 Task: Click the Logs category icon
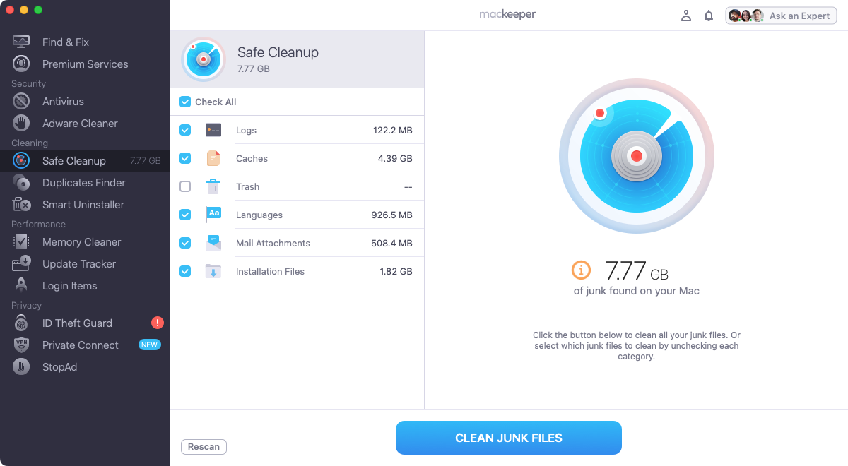[x=213, y=130]
